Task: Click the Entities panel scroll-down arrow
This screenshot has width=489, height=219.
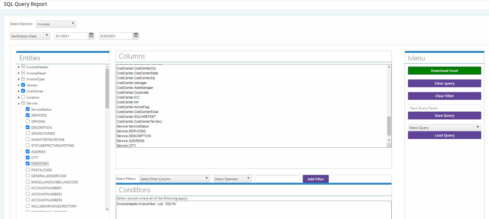Action: (107, 209)
